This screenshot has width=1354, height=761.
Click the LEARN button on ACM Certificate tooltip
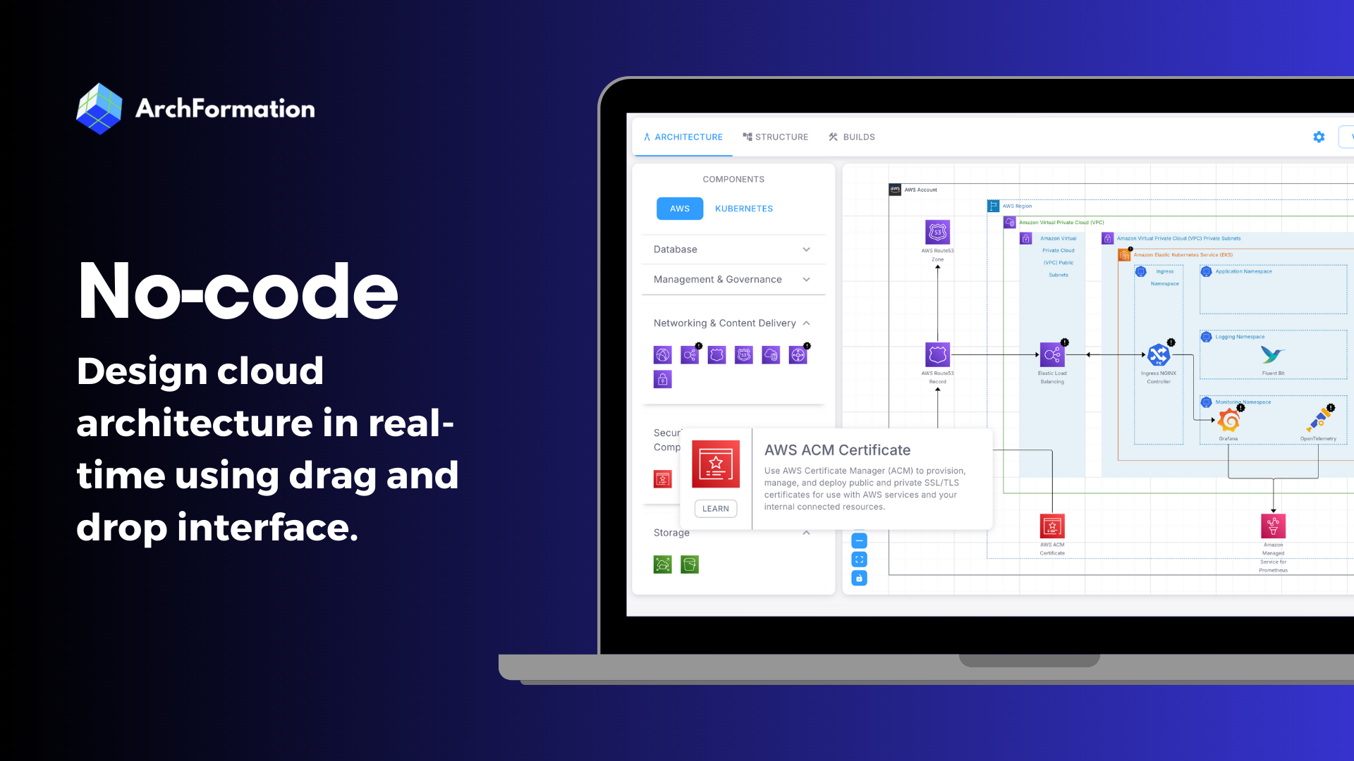(x=715, y=508)
